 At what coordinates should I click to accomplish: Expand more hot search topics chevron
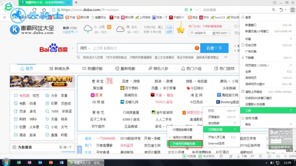click(226, 57)
